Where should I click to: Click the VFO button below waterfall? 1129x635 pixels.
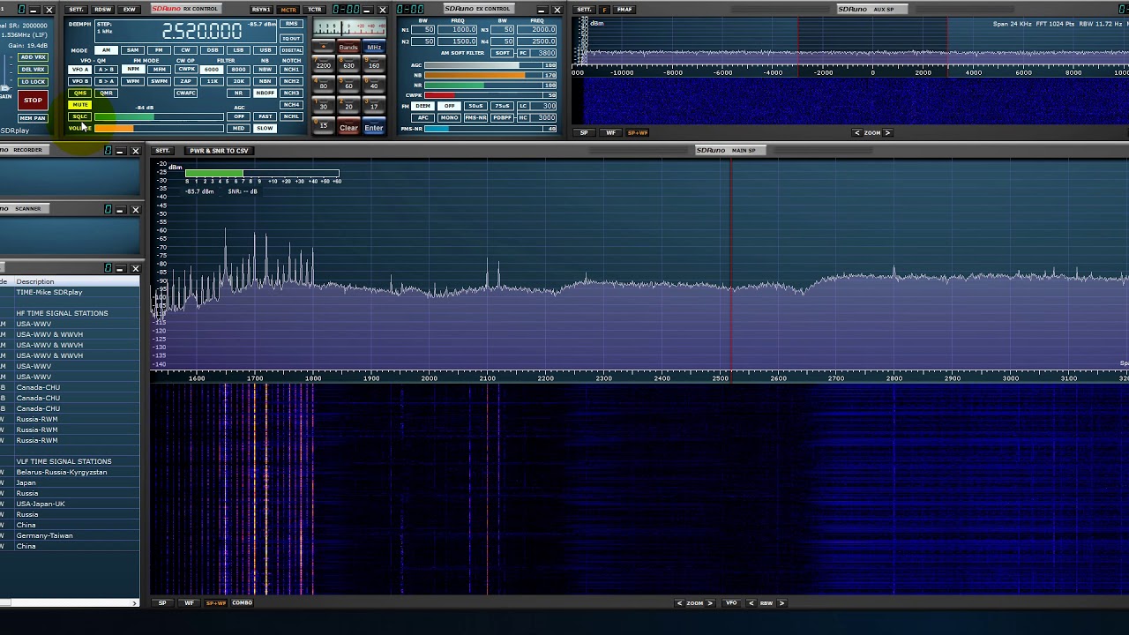click(731, 603)
